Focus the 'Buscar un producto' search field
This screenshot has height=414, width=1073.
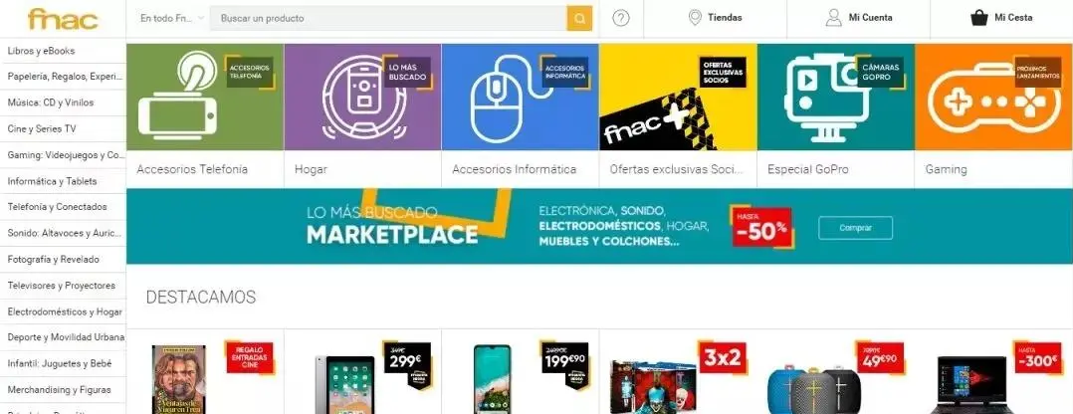click(x=388, y=19)
